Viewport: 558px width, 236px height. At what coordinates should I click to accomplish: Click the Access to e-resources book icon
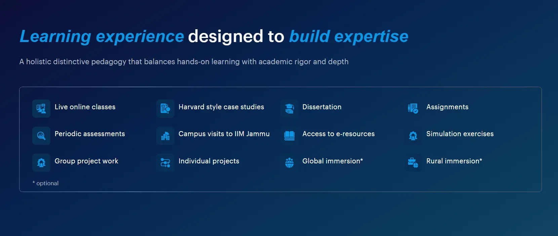tap(289, 136)
